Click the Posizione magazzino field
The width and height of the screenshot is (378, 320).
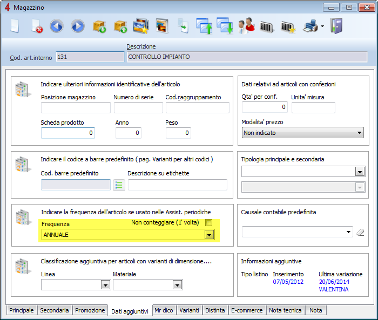(x=76, y=108)
